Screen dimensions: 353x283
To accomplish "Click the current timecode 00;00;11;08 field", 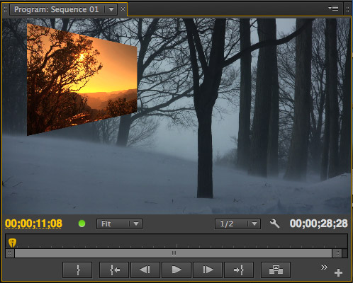I will pos(33,224).
